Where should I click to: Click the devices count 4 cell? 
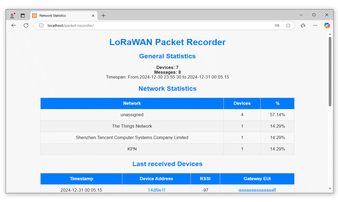[242, 114]
